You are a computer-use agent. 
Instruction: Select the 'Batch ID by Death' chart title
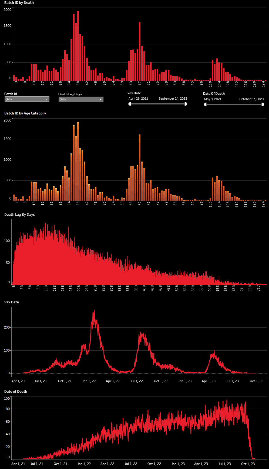pyautogui.click(x=19, y=2)
